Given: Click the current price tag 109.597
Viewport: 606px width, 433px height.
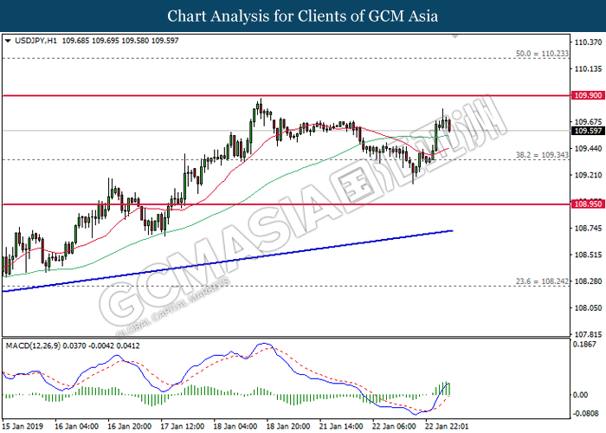Looking at the screenshot, I should (x=588, y=131).
